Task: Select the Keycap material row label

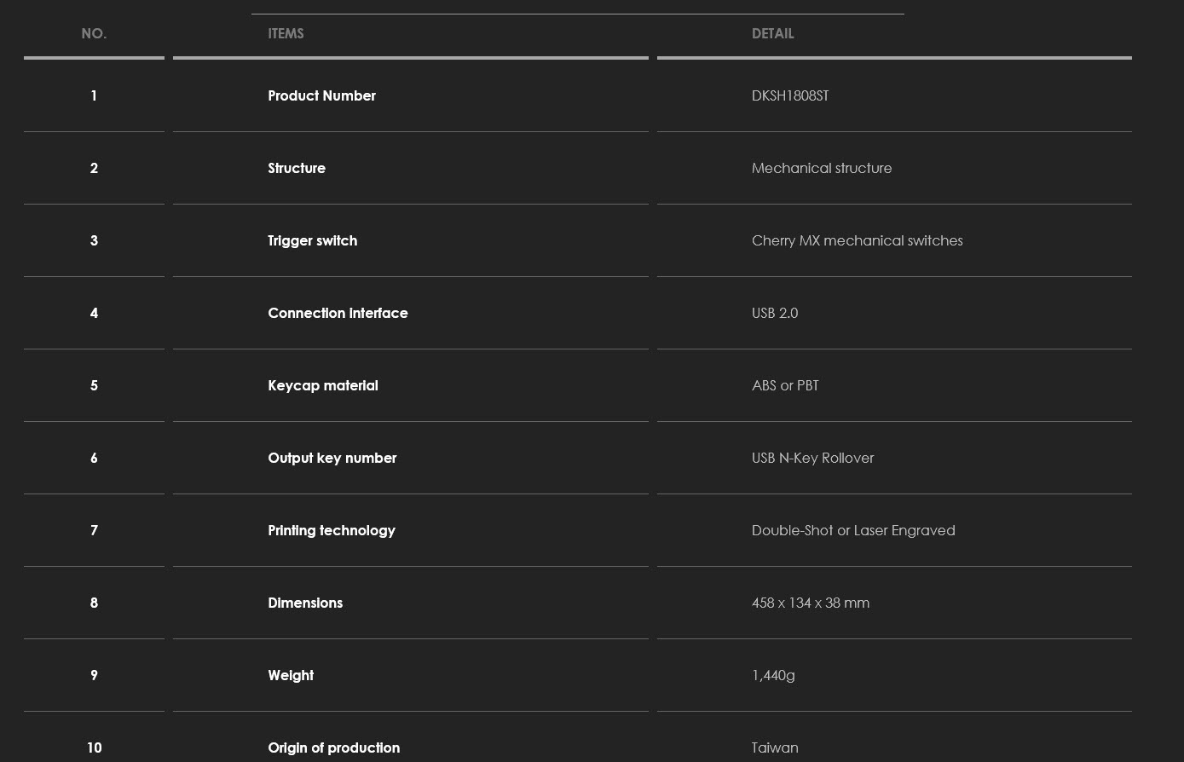Action: click(322, 385)
